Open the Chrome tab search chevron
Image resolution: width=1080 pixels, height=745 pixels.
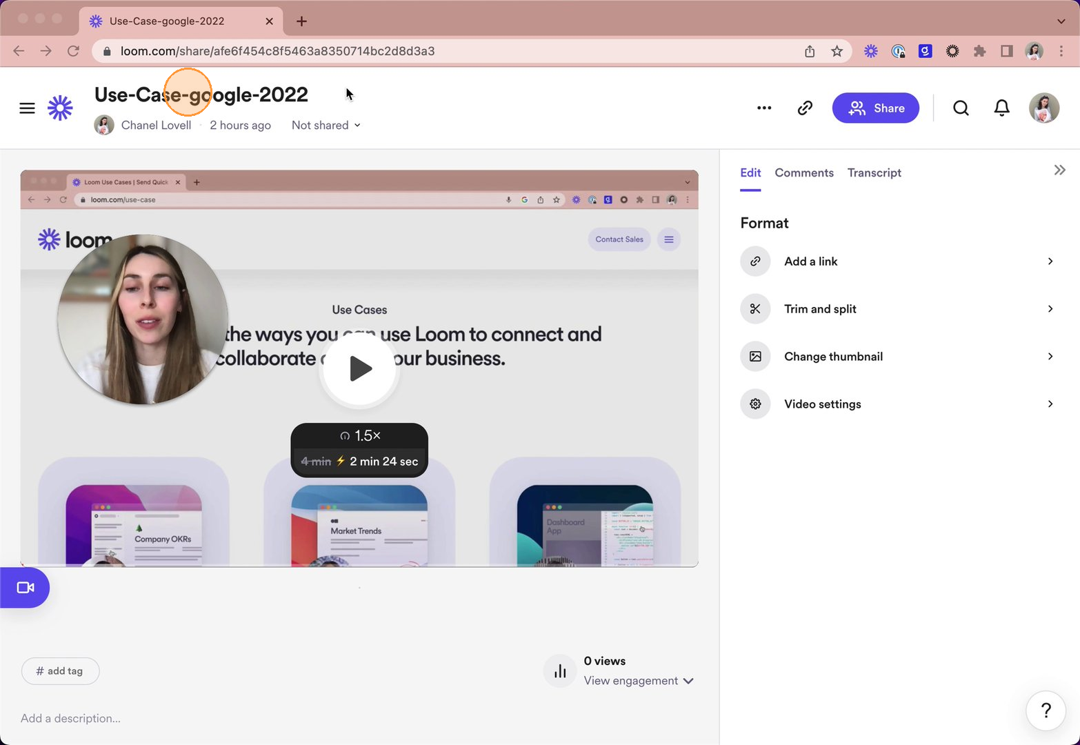point(1061,21)
